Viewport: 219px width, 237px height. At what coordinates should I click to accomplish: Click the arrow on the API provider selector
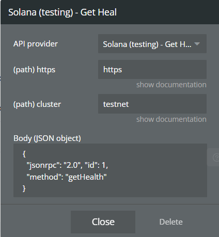(x=197, y=44)
